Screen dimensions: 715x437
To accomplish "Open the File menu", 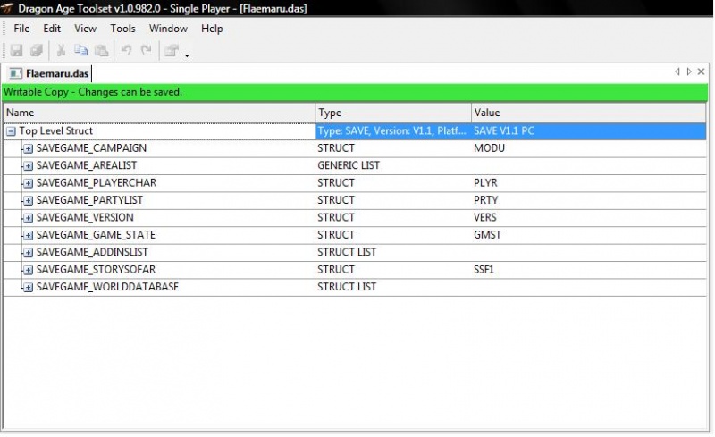I will click(21, 29).
